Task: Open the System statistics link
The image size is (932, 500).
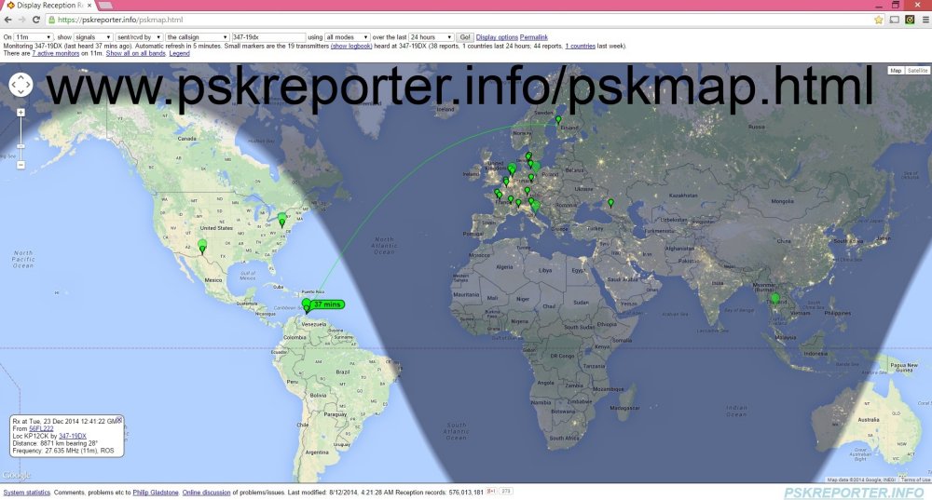Action: 27,493
